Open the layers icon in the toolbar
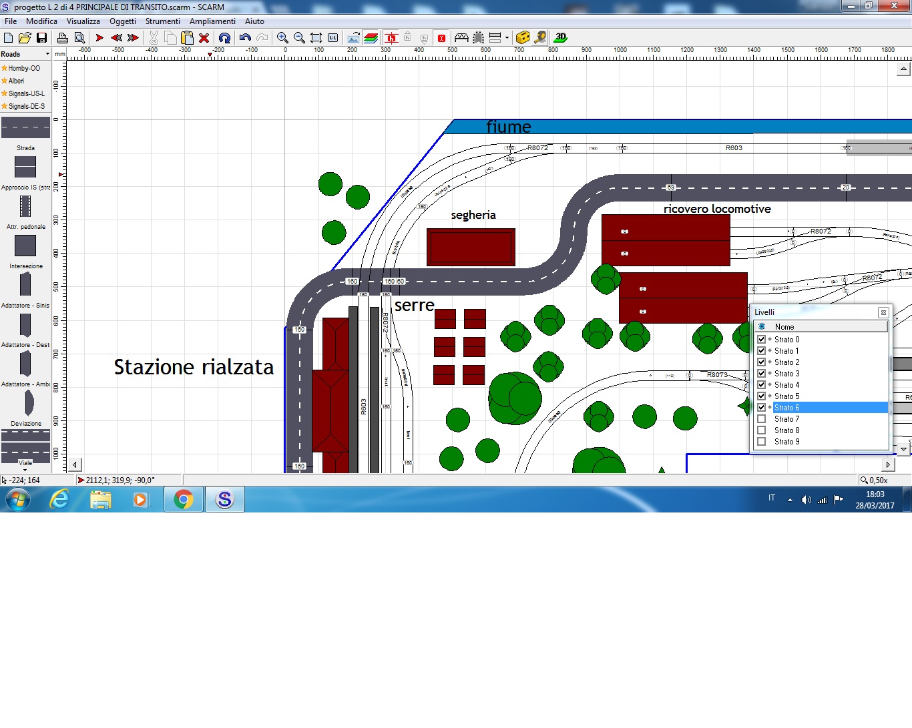Viewport: 912px width, 728px height. [x=371, y=38]
